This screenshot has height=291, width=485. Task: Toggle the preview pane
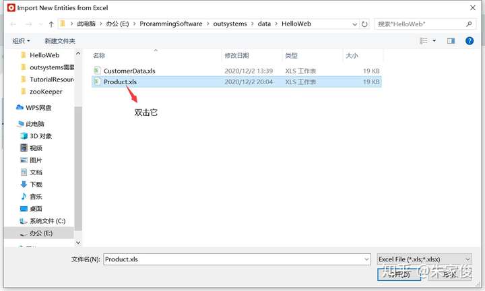click(451, 41)
